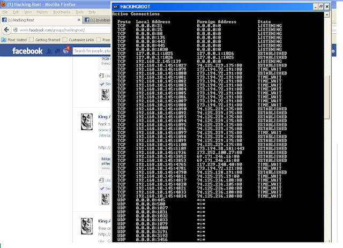Close the (1) Hacking Root tab
Viewport: 343px width, 248px height.
point(79,20)
